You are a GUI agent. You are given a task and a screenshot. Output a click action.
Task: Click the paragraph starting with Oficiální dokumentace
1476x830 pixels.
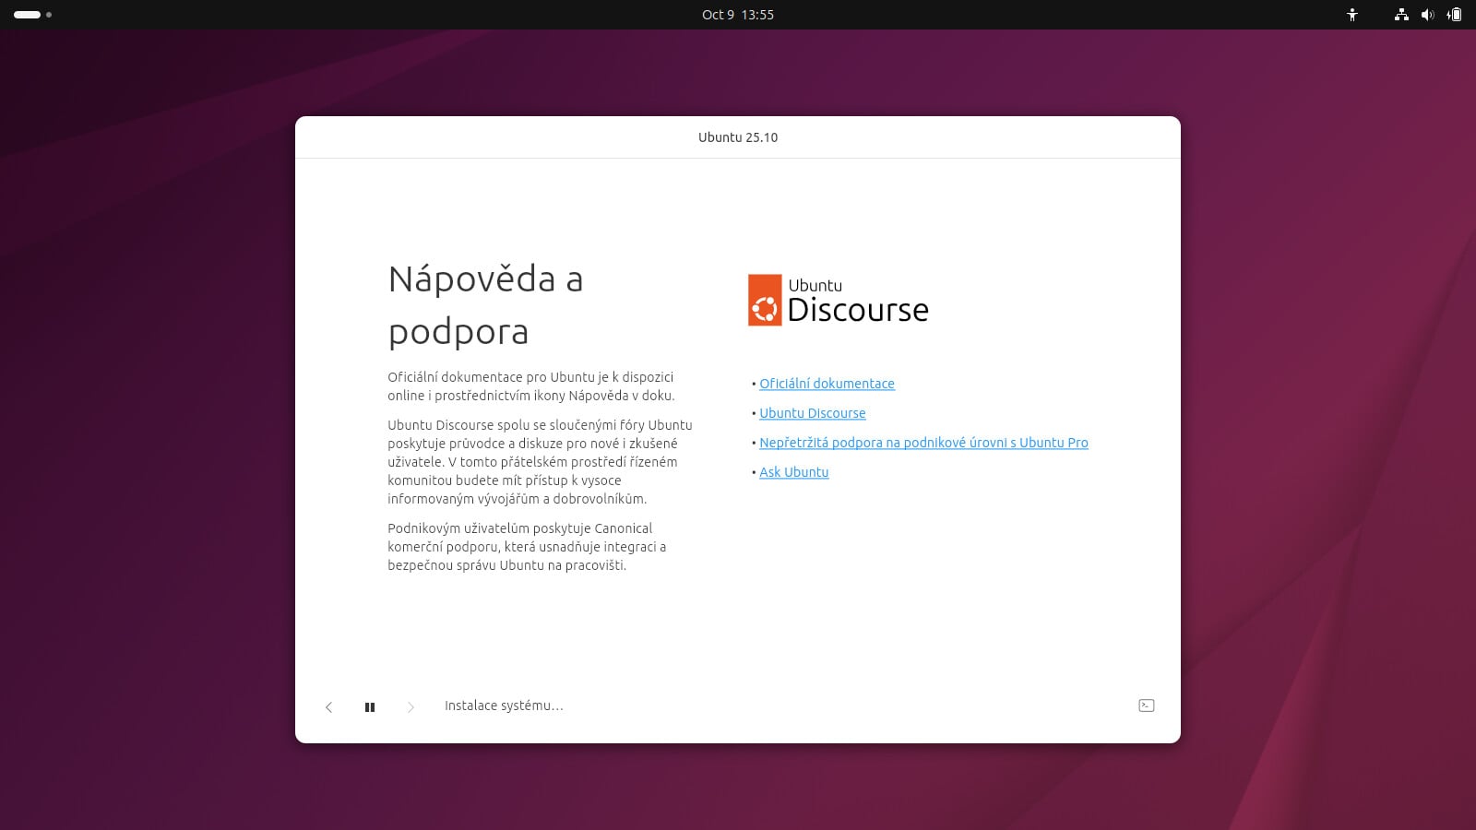[531, 386]
